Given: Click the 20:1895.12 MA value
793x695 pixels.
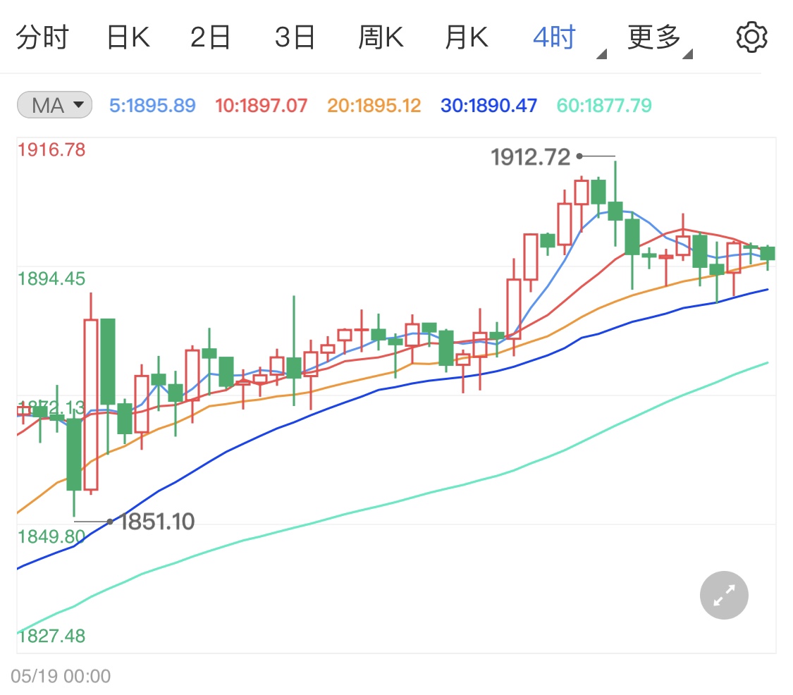Looking at the screenshot, I should click(374, 106).
